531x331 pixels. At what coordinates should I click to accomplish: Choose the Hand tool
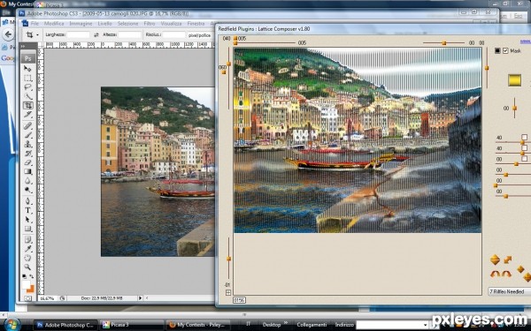tap(27, 258)
